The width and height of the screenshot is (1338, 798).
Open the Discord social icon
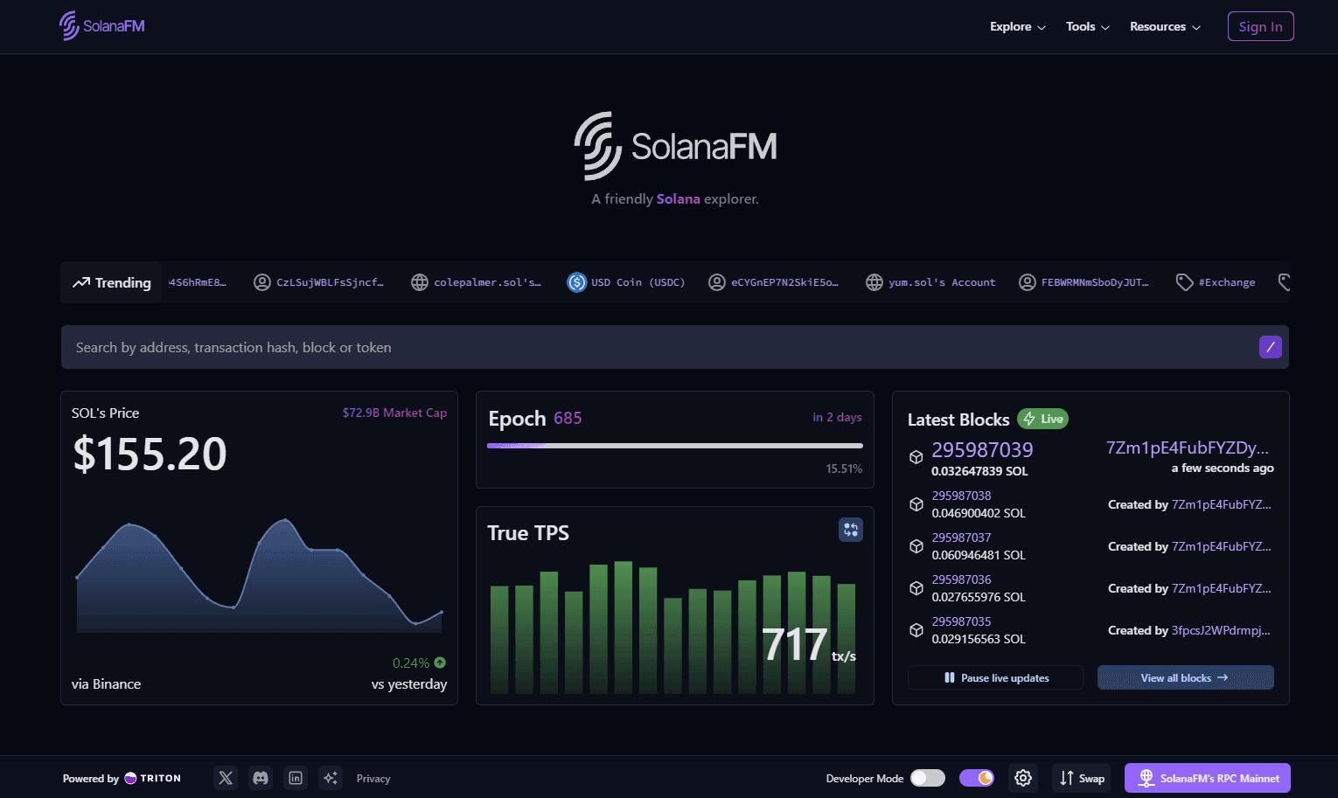(261, 778)
